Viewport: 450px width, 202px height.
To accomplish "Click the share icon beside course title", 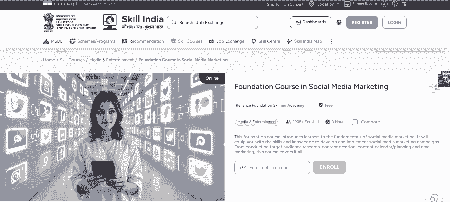I will pos(434,88).
